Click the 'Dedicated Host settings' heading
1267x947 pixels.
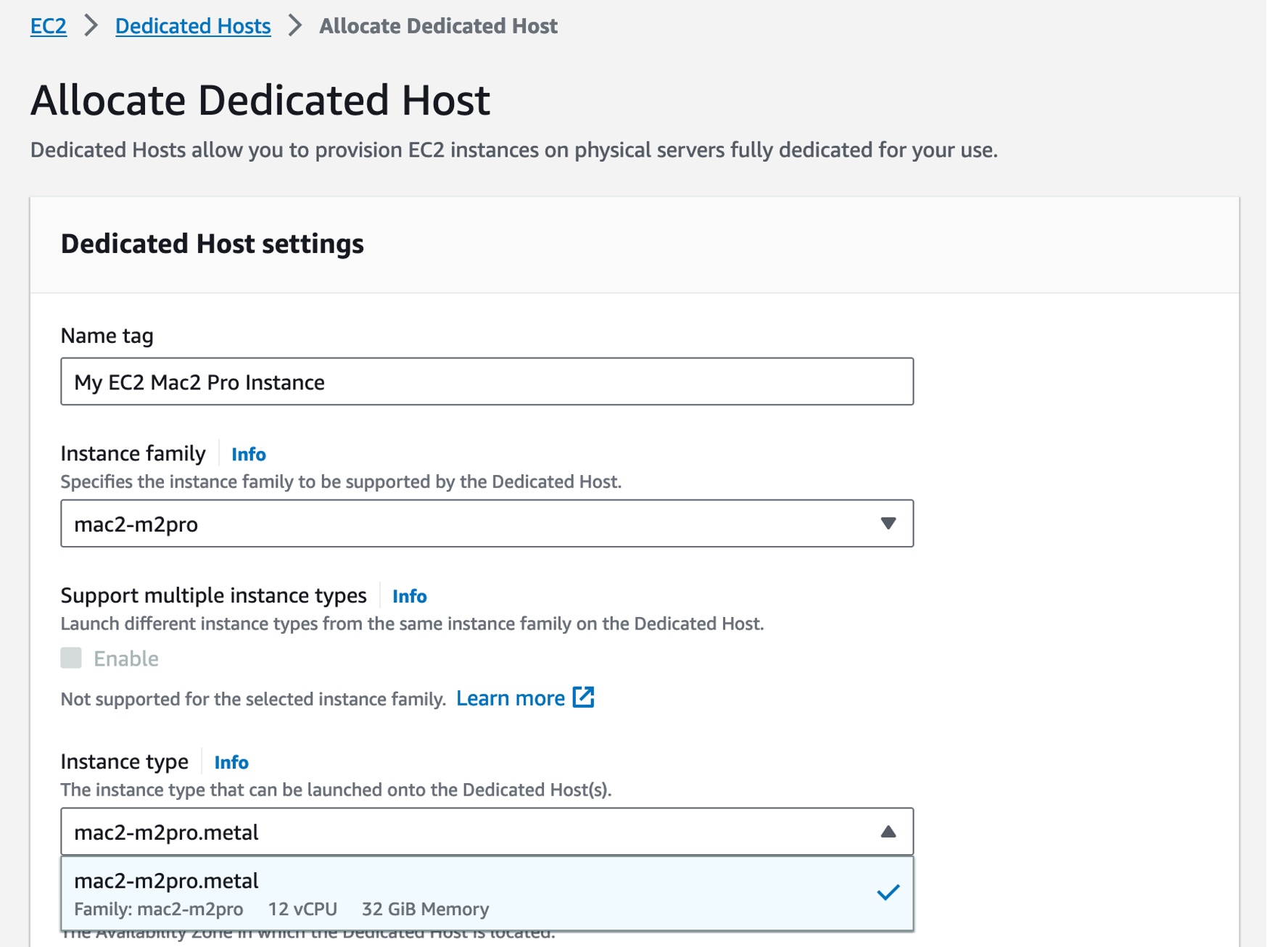212,244
